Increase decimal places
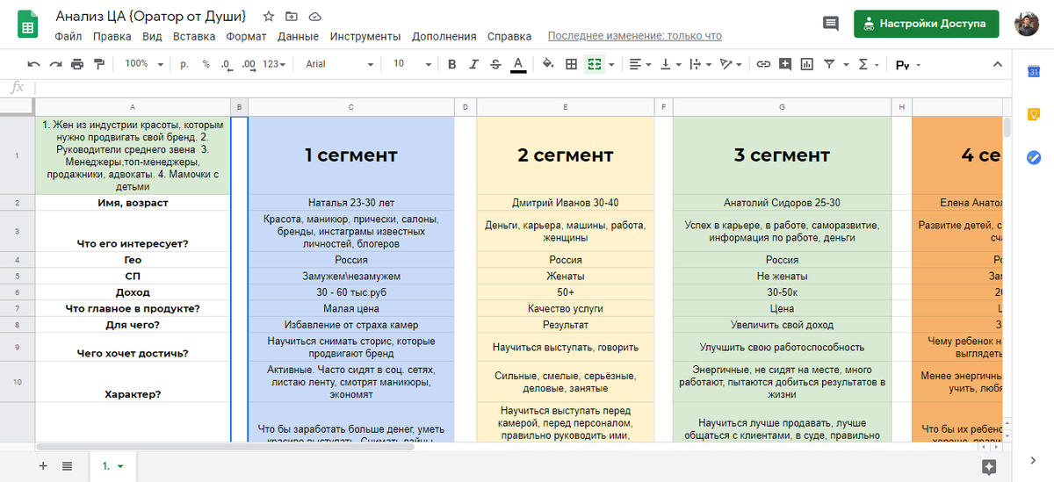 [x=249, y=64]
